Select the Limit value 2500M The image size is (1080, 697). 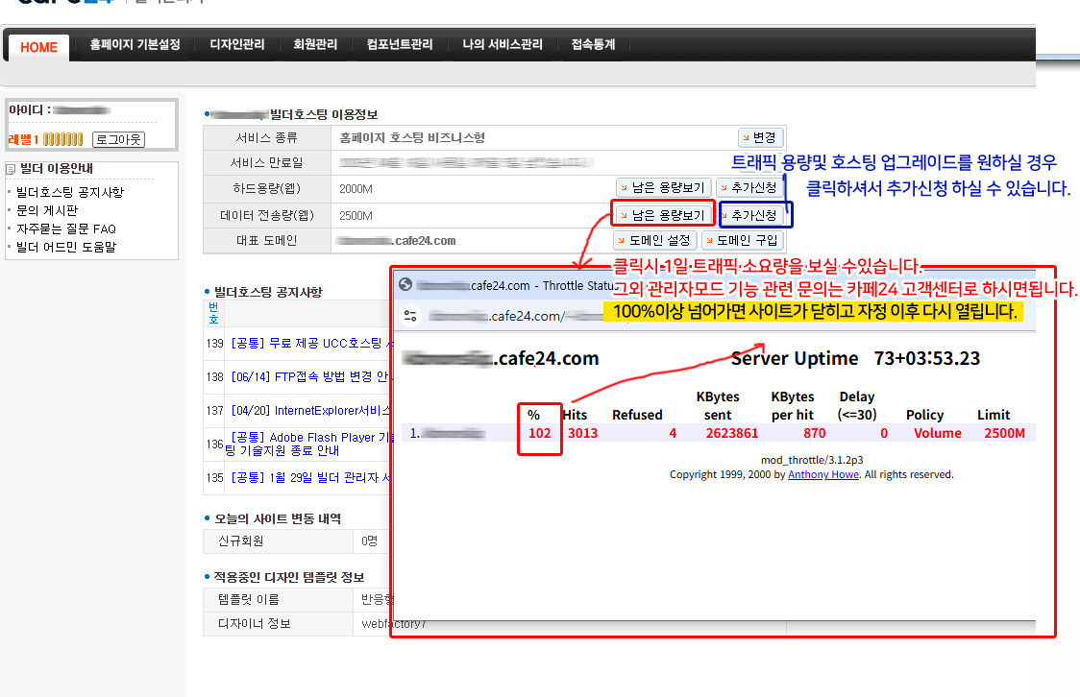pyautogui.click(x=1004, y=434)
